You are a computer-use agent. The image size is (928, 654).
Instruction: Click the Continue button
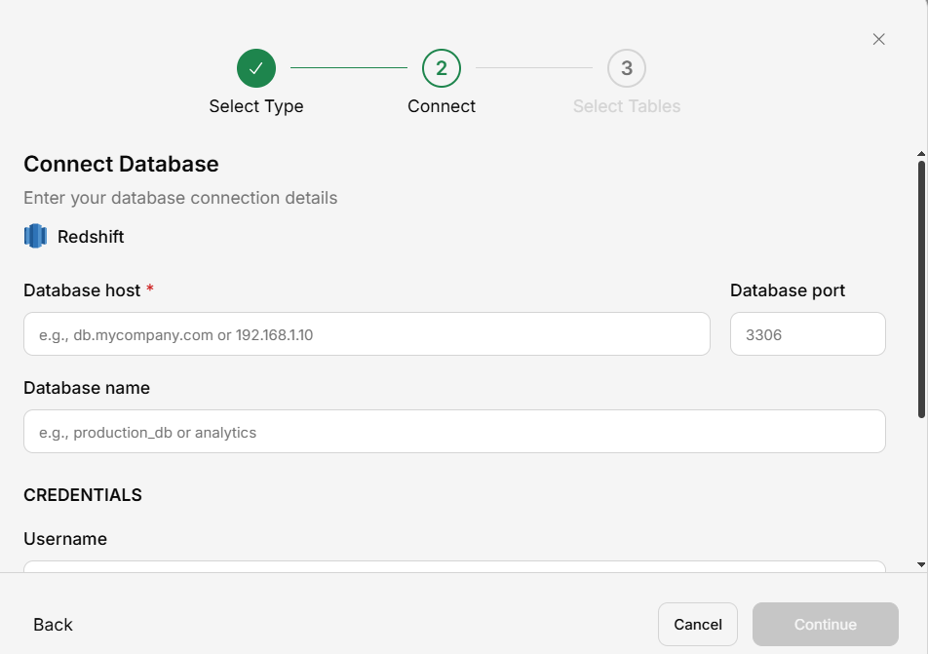coord(825,625)
